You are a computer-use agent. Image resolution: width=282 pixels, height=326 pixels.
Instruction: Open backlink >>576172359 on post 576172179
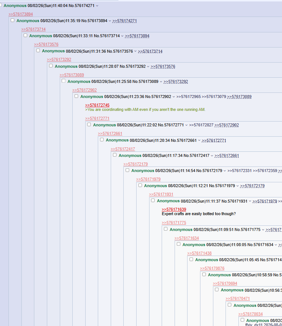(x=265, y=171)
